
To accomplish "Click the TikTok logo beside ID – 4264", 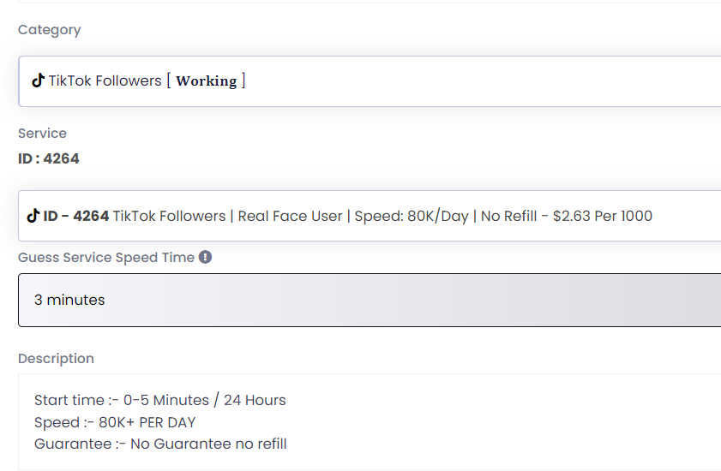I will (33, 216).
